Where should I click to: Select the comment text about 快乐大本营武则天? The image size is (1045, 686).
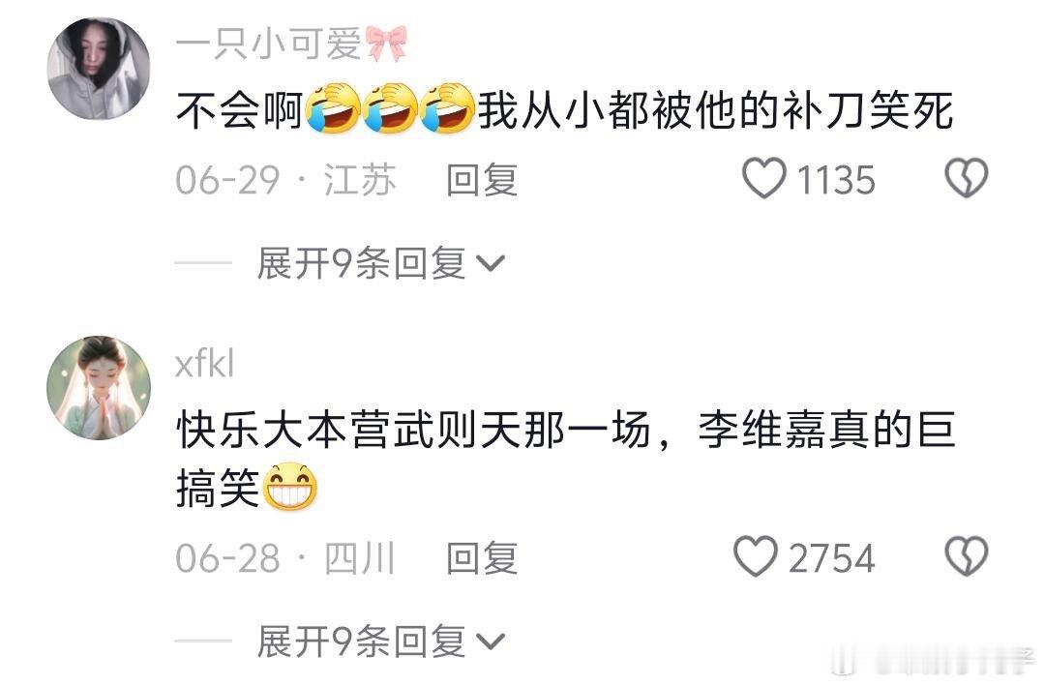click(566, 459)
